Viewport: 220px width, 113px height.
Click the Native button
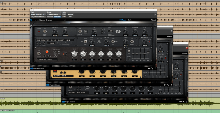pyautogui.click(x=71, y=17)
